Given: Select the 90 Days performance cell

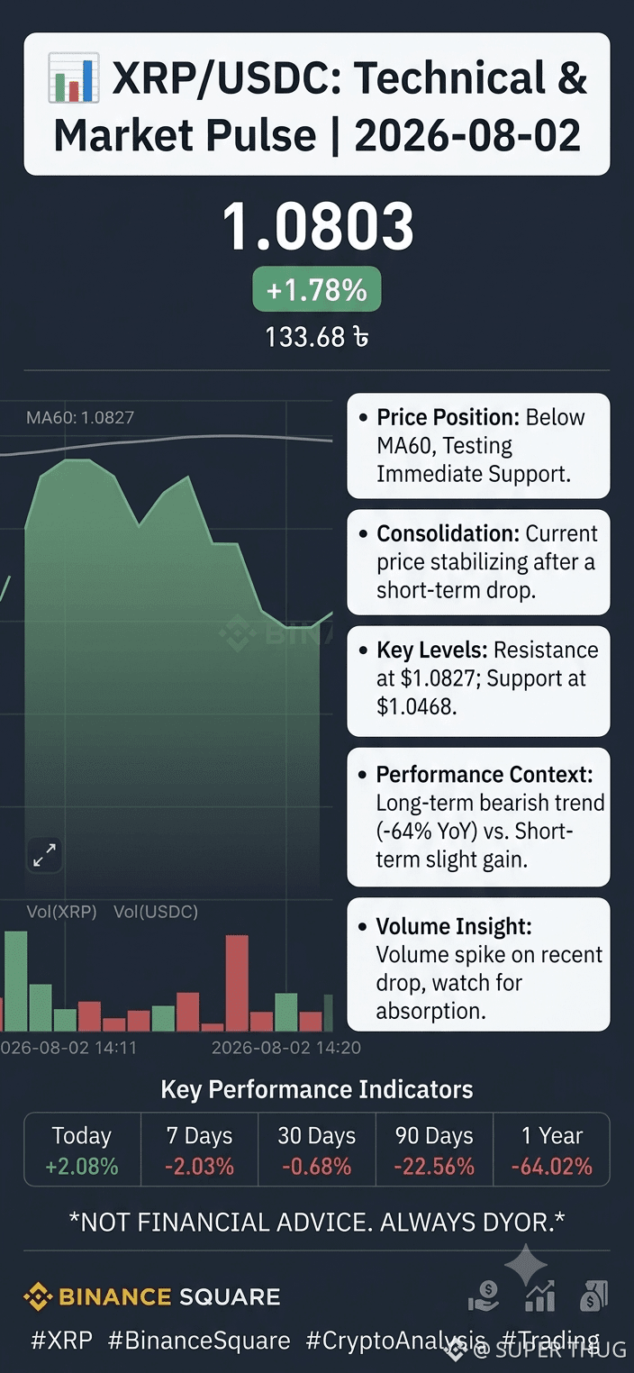Looking at the screenshot, I should click(x=434, y=1150).
